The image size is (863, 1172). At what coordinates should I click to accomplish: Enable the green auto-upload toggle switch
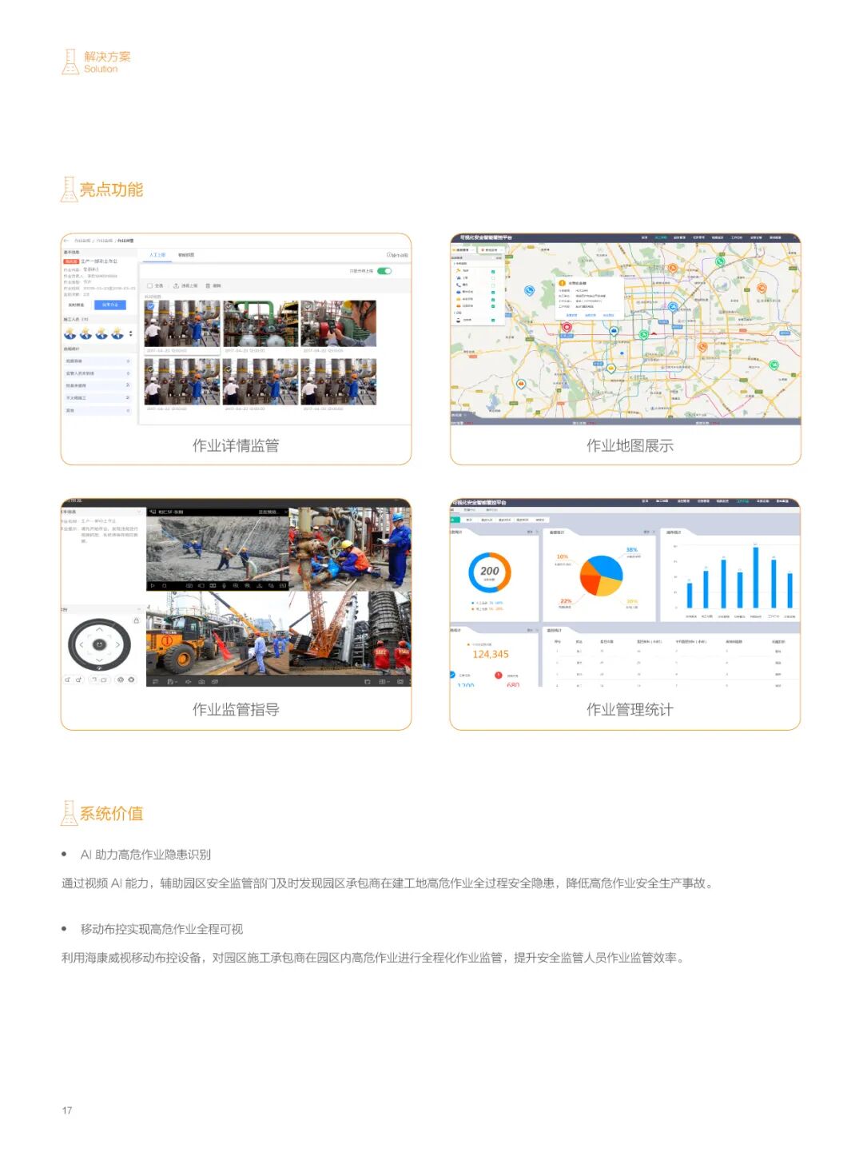click(x=384, y=271)
